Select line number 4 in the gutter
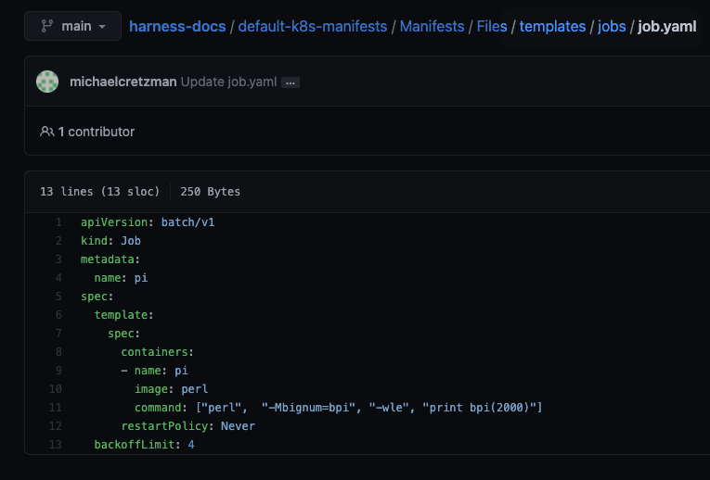The height and width of the screenshot is (480, 710). [x=58, y=277]
